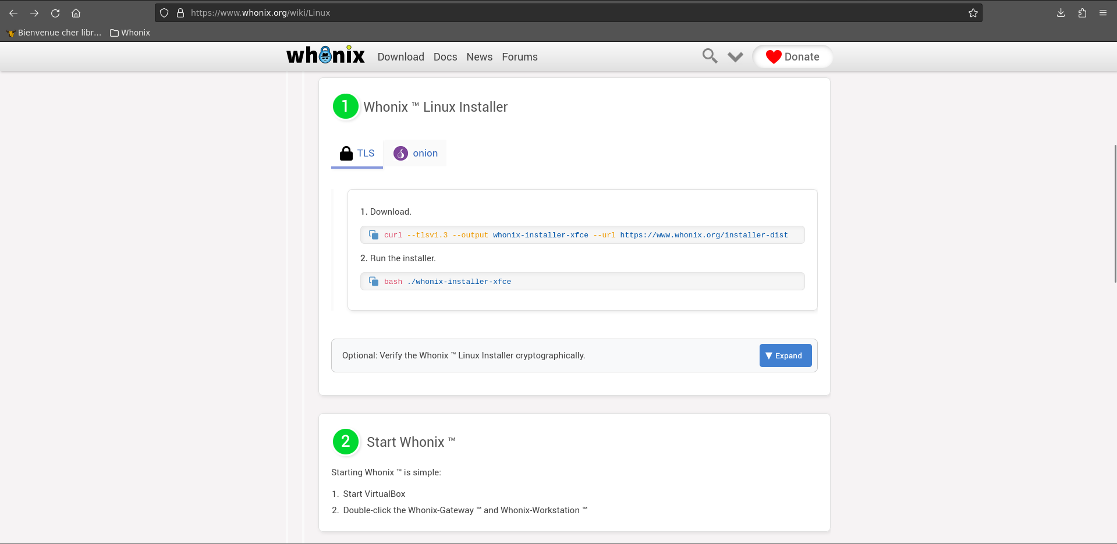This screenshot has width=1117, height=544.
Task: Click the '1. Download.' step text
Action: 385,212
